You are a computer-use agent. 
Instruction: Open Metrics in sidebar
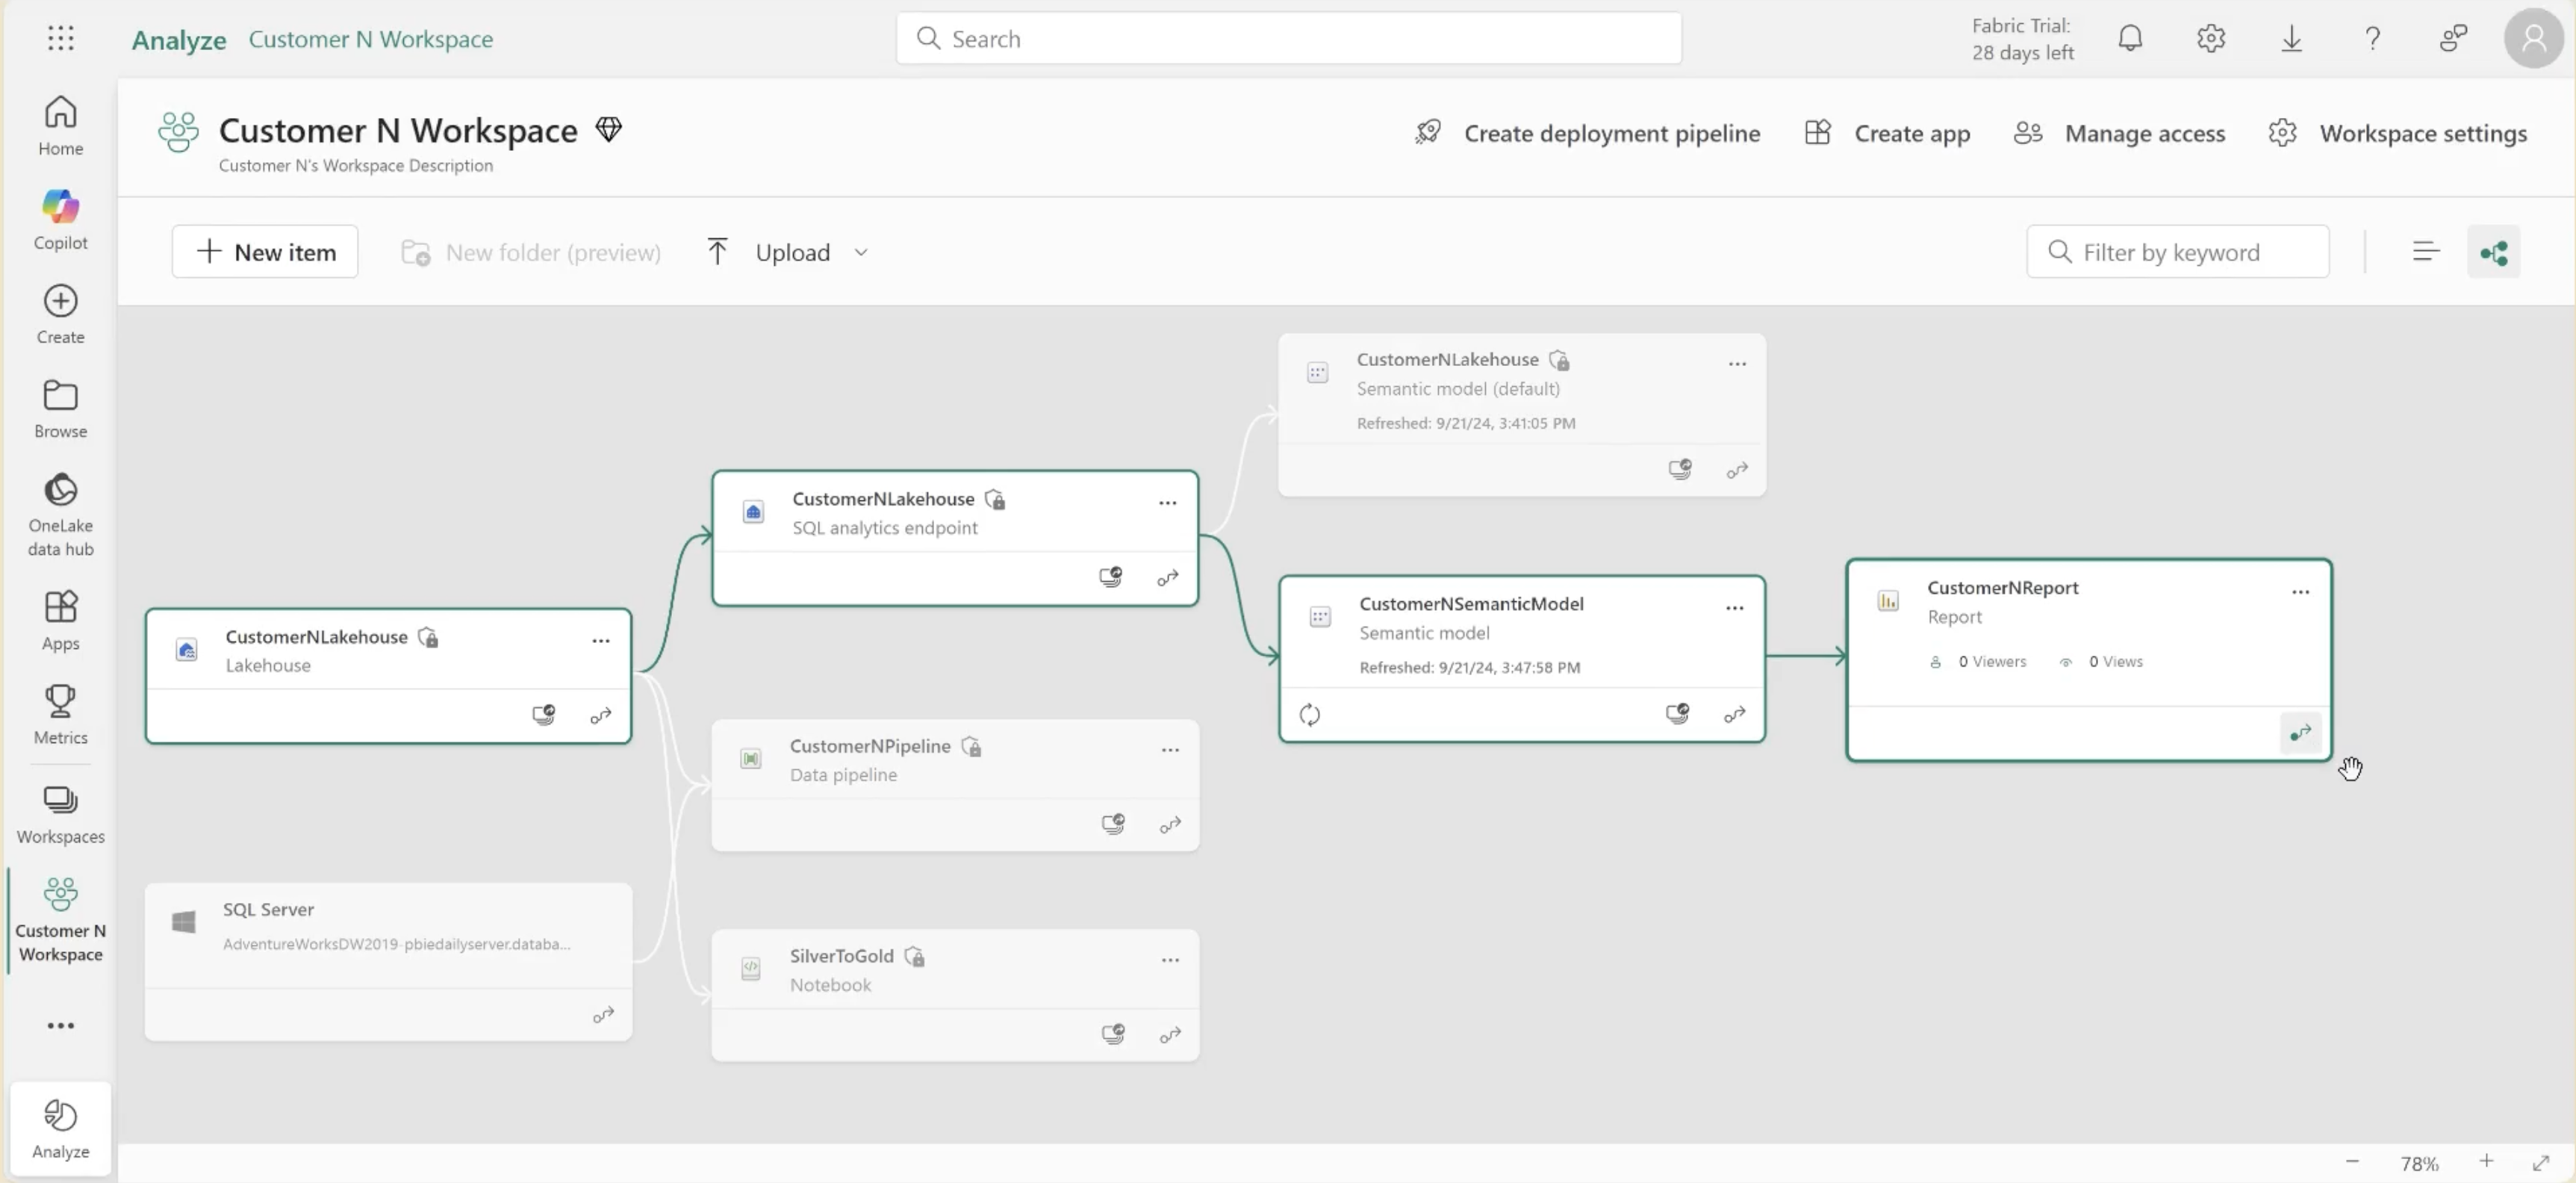(x=60, y=714)
